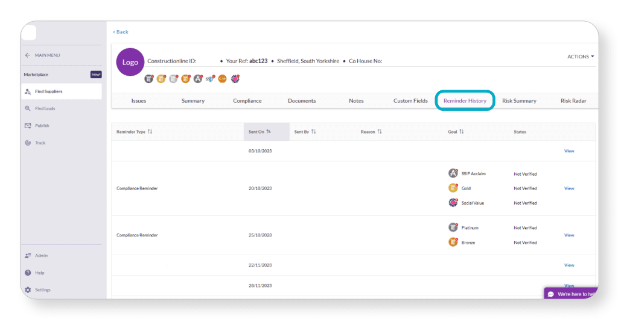Sort by Reminder Type column

pyautogui.click(x=150, y=132)
